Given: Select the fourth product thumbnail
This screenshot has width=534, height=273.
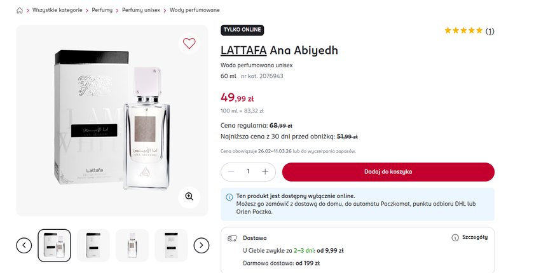Looking at the screenshot, I should (x=170, y=245).
